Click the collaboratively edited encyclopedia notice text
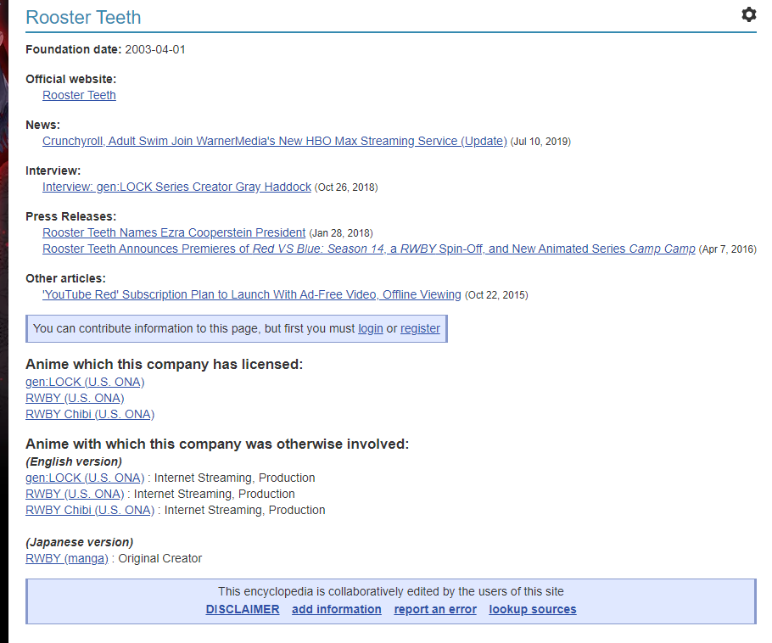The width and height of the screenshot is (772, 643). (391, 591)
